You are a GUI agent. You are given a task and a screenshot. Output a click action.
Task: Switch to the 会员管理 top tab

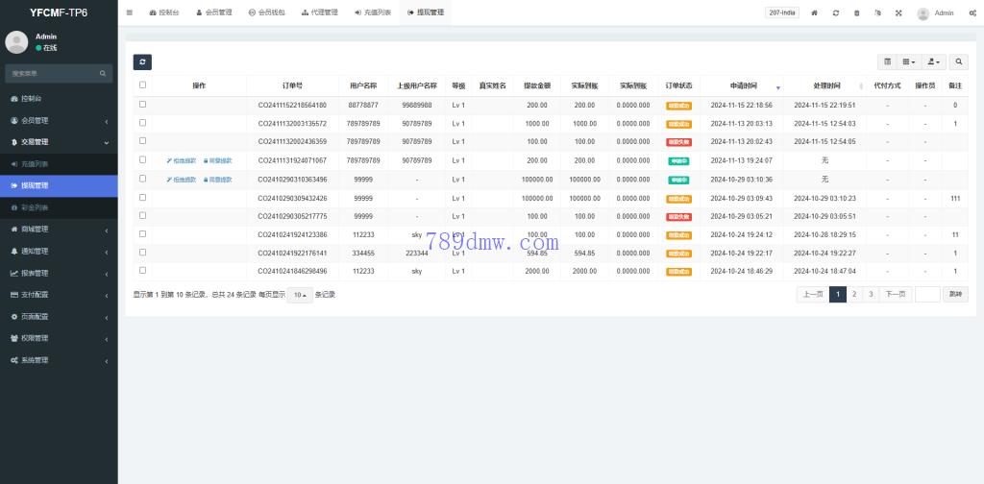pos(213,13)
